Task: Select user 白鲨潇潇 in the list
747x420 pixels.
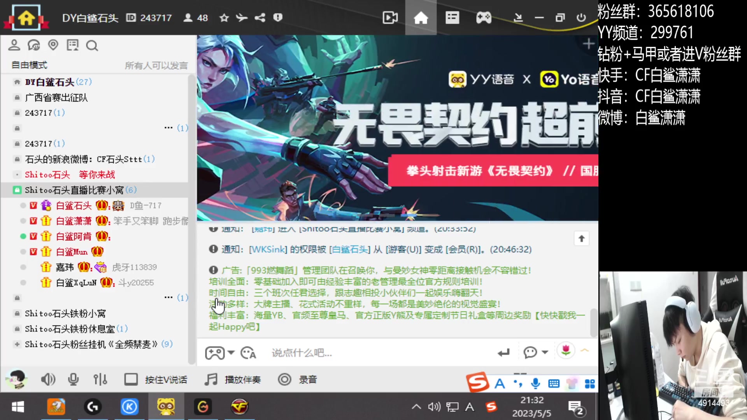Action: [74, 221]
